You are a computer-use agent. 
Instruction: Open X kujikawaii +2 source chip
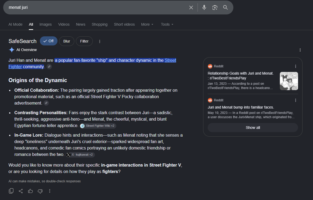point(80,155)
